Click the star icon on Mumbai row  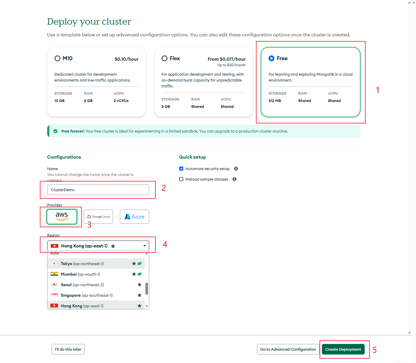coord(134,274)
